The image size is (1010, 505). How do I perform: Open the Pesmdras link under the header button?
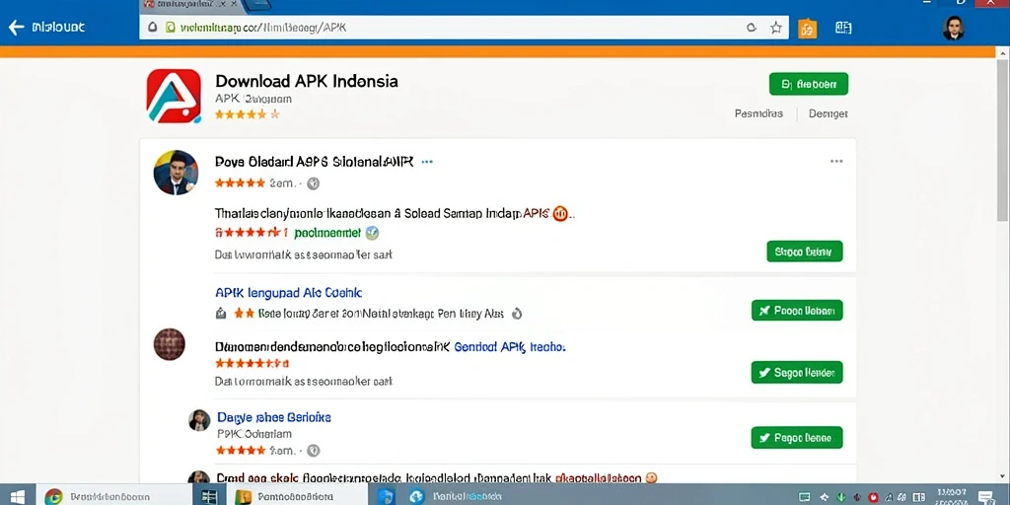758,113
